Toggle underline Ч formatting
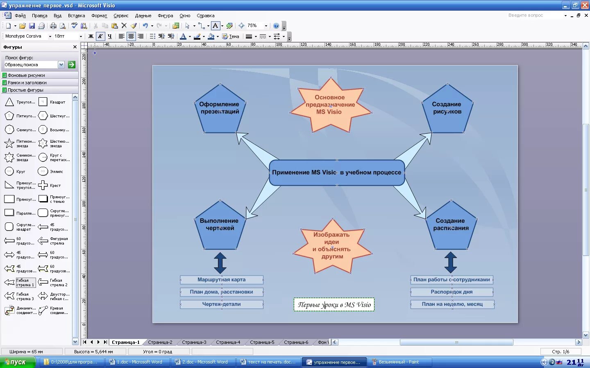This screenshot has height=368, width=590. [x=110, y=36]
